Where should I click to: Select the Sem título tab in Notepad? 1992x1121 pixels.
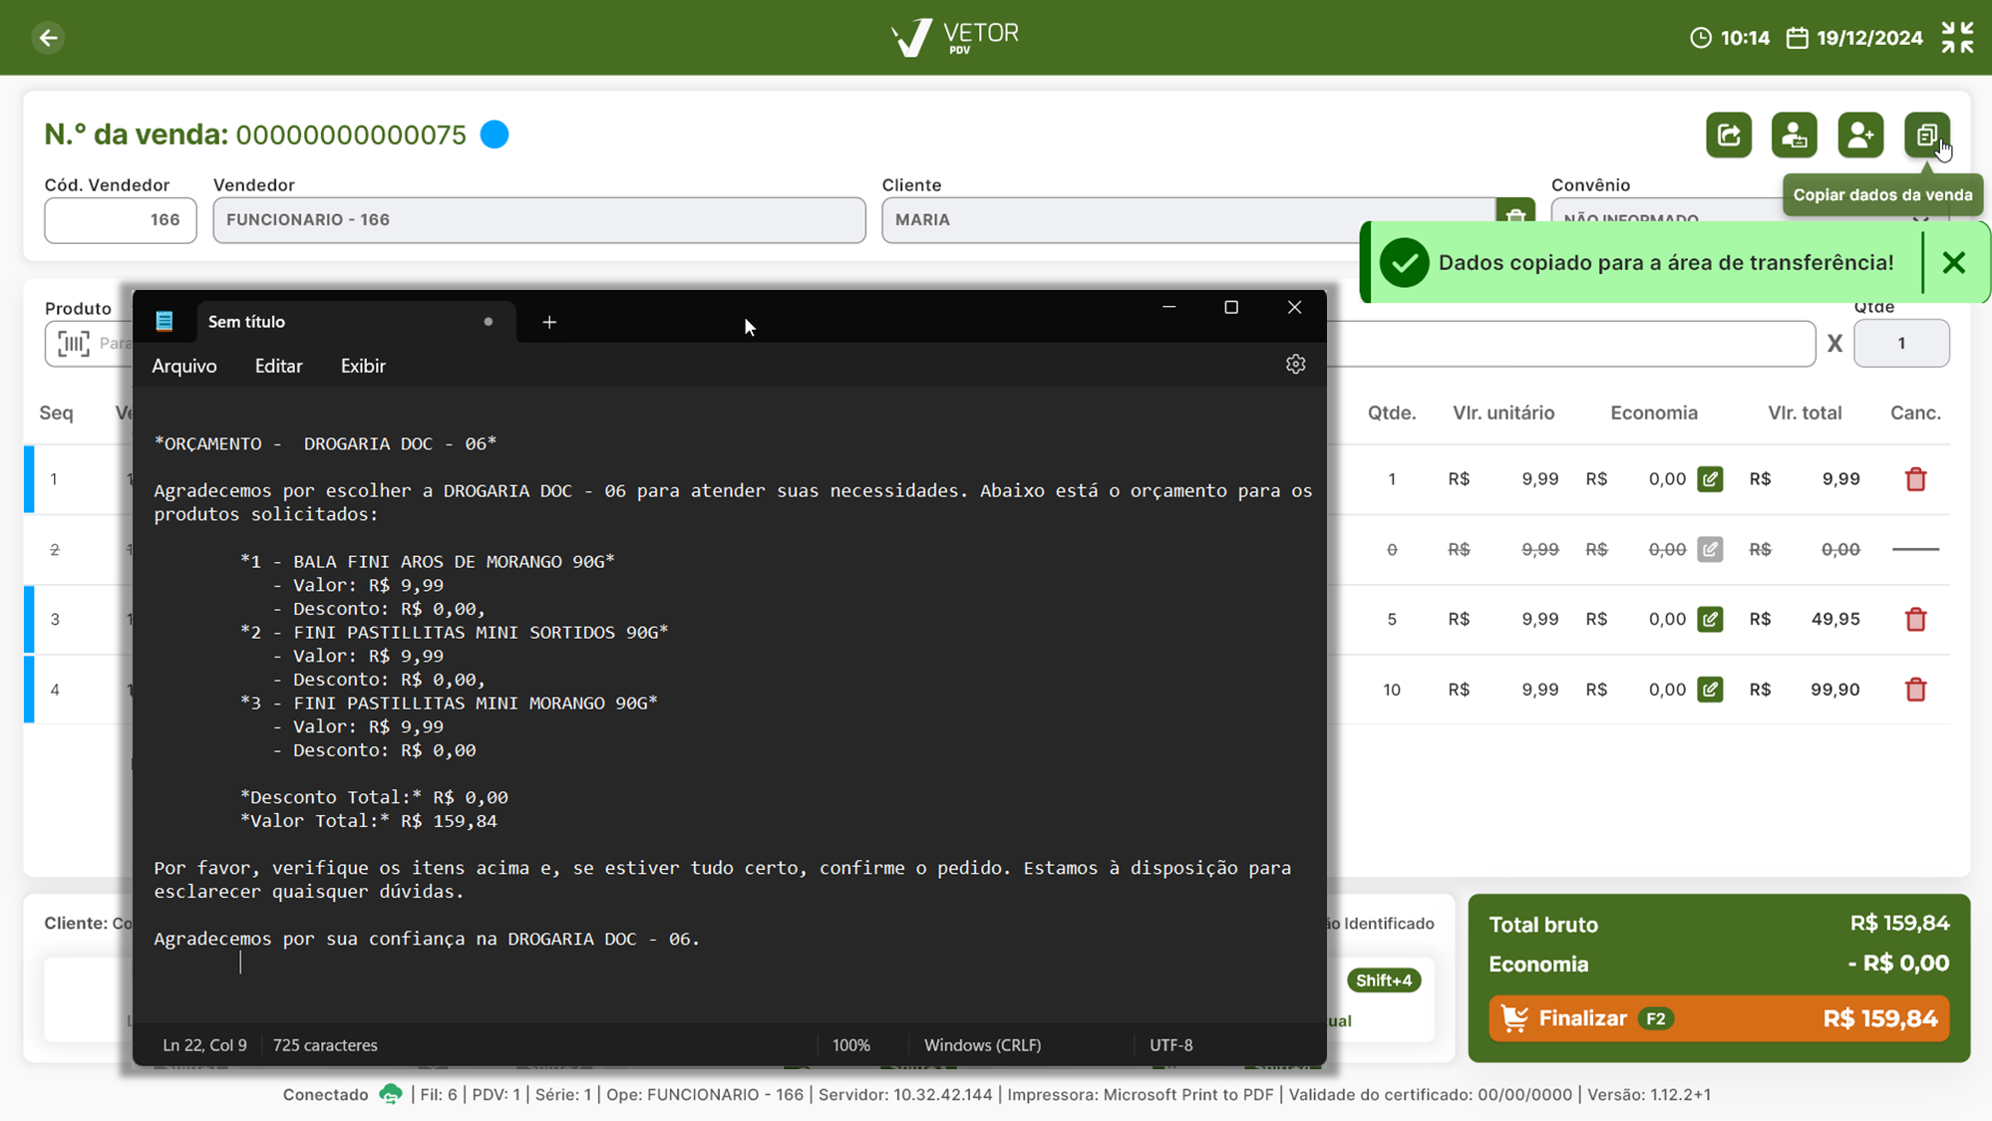tap(357, 322)
